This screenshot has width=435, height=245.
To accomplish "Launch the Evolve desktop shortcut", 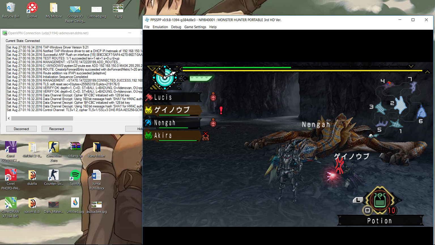I will pyautogui.click(x=32, y=8).
